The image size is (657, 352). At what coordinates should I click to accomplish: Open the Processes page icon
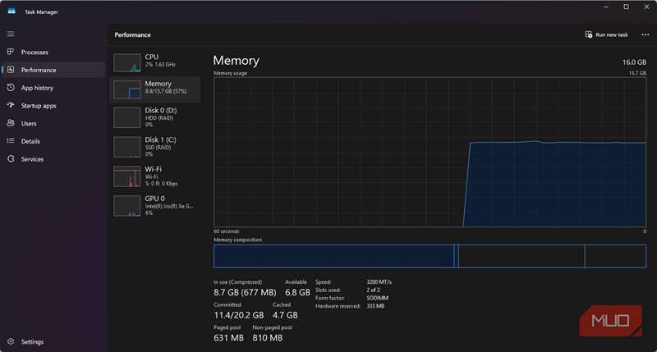tap(11, 52)
